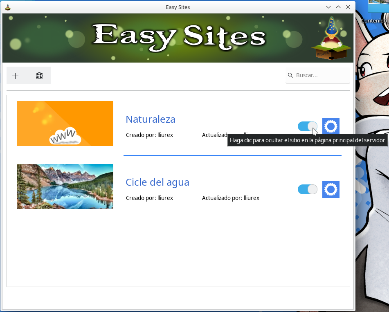Screen dimensions: 389x312
Task: Disable the Cicle del agua visibility switch
Action: point(307,189)
